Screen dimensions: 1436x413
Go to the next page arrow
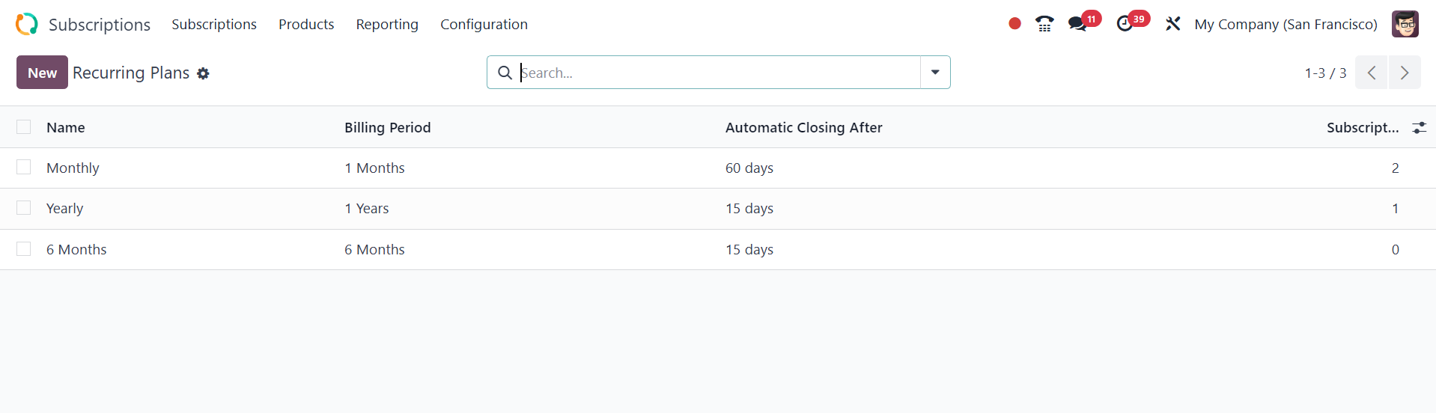(x=1404, y=73)
